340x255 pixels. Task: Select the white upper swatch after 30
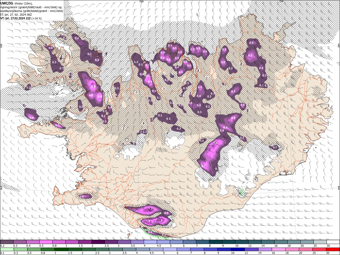(333, 242)
